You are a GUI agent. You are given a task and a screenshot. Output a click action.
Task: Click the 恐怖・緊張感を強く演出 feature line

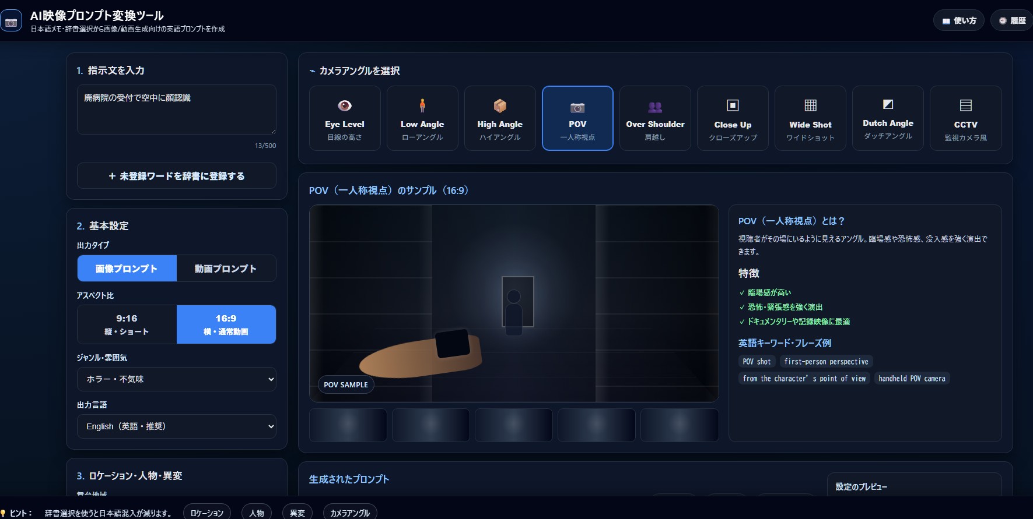coord(781,307)
